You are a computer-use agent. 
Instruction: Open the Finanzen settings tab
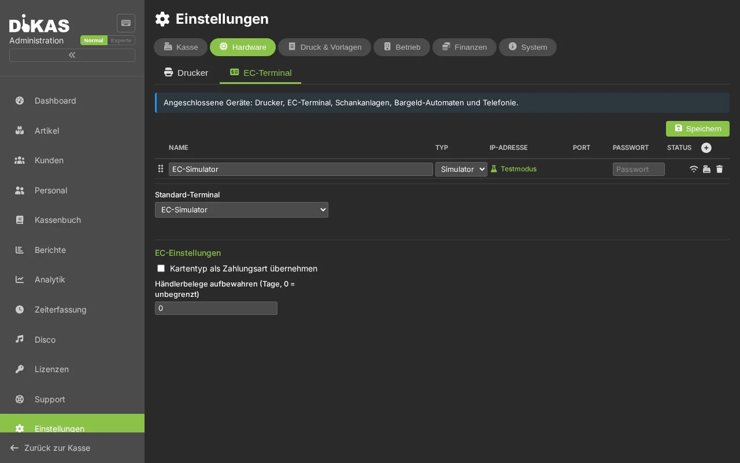click(x=464, y=47)
